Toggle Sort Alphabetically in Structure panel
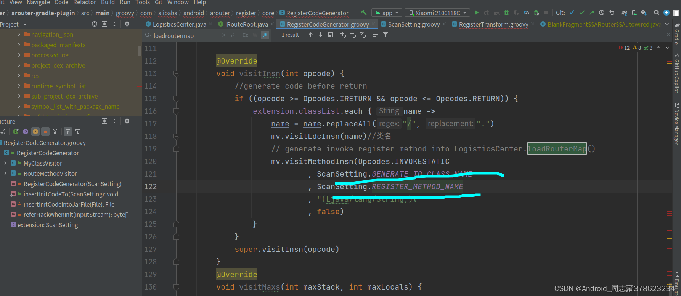Screen dimensions: 681x296 pyautogui.click(x=3, y=132)
